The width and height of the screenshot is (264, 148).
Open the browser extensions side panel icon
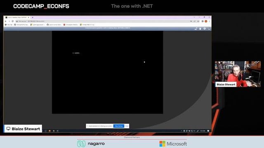tap(203, 21)
